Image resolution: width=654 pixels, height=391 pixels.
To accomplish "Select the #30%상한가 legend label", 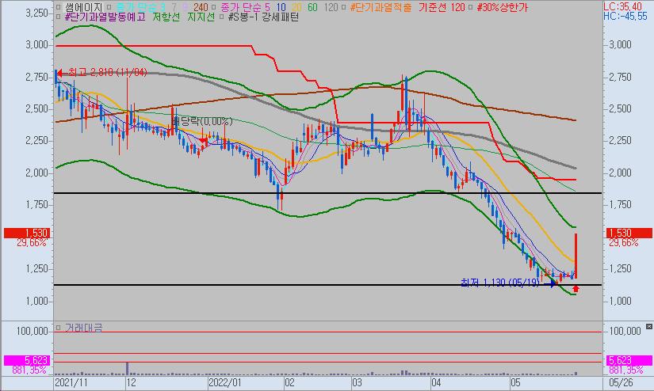I will click(502, 7).
